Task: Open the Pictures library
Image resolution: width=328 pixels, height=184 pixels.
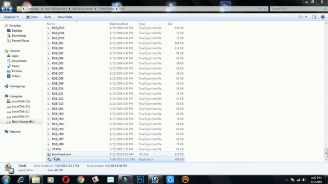Action: pyautogui.click(x=17, y=71)
